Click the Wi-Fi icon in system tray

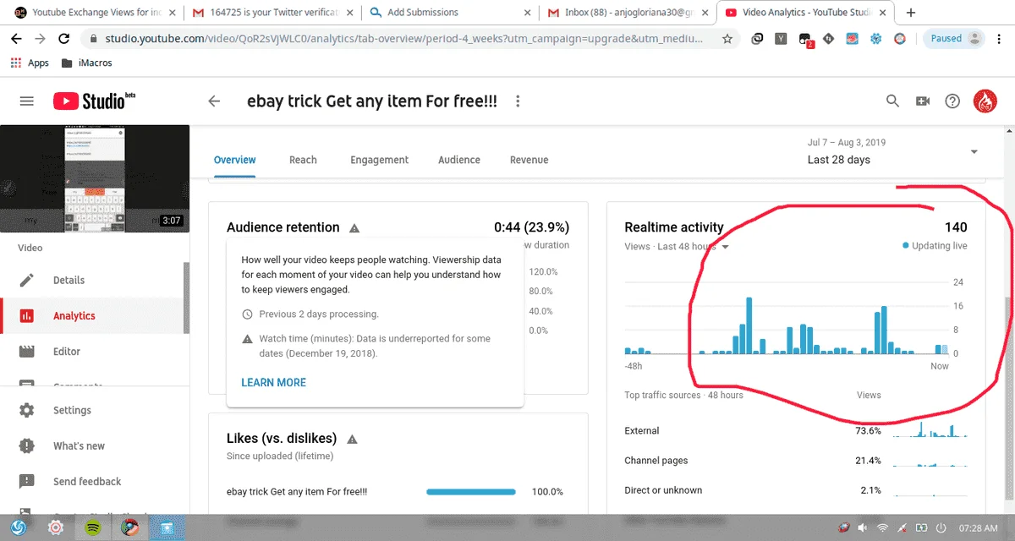[883, 527]
